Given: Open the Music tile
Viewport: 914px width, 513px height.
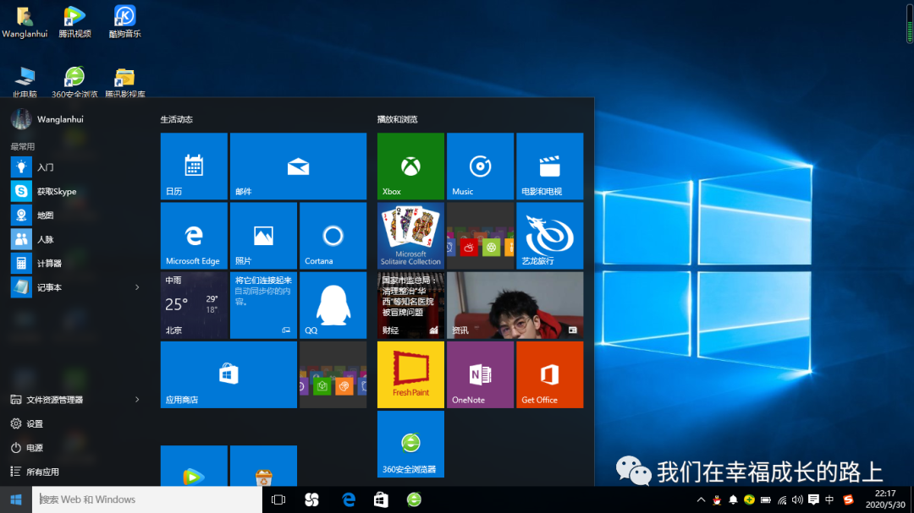Looking at the screenshot, I should 480,166.
